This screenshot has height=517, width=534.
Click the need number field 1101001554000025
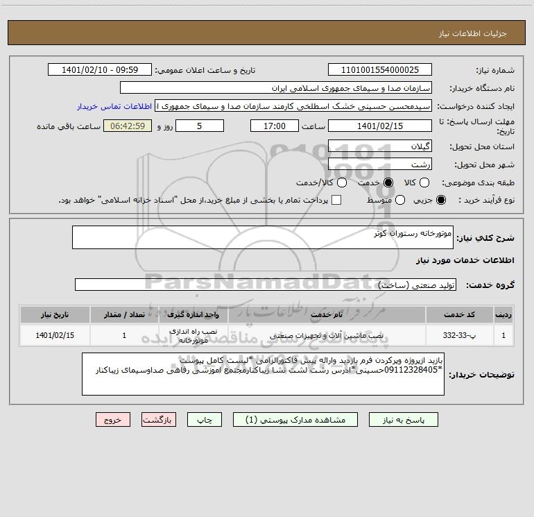click(380, 69)
